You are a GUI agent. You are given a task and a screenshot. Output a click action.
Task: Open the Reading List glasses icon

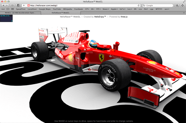tap(3, 9)
